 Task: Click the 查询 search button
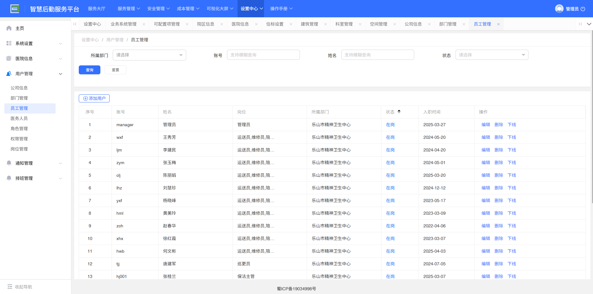coord(90,70)
